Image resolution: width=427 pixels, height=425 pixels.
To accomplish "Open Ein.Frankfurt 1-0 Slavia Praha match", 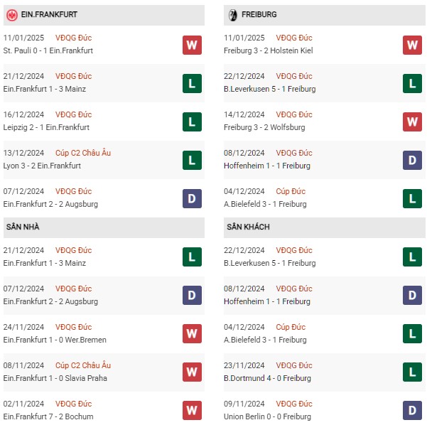I will [x=55, y=378].
